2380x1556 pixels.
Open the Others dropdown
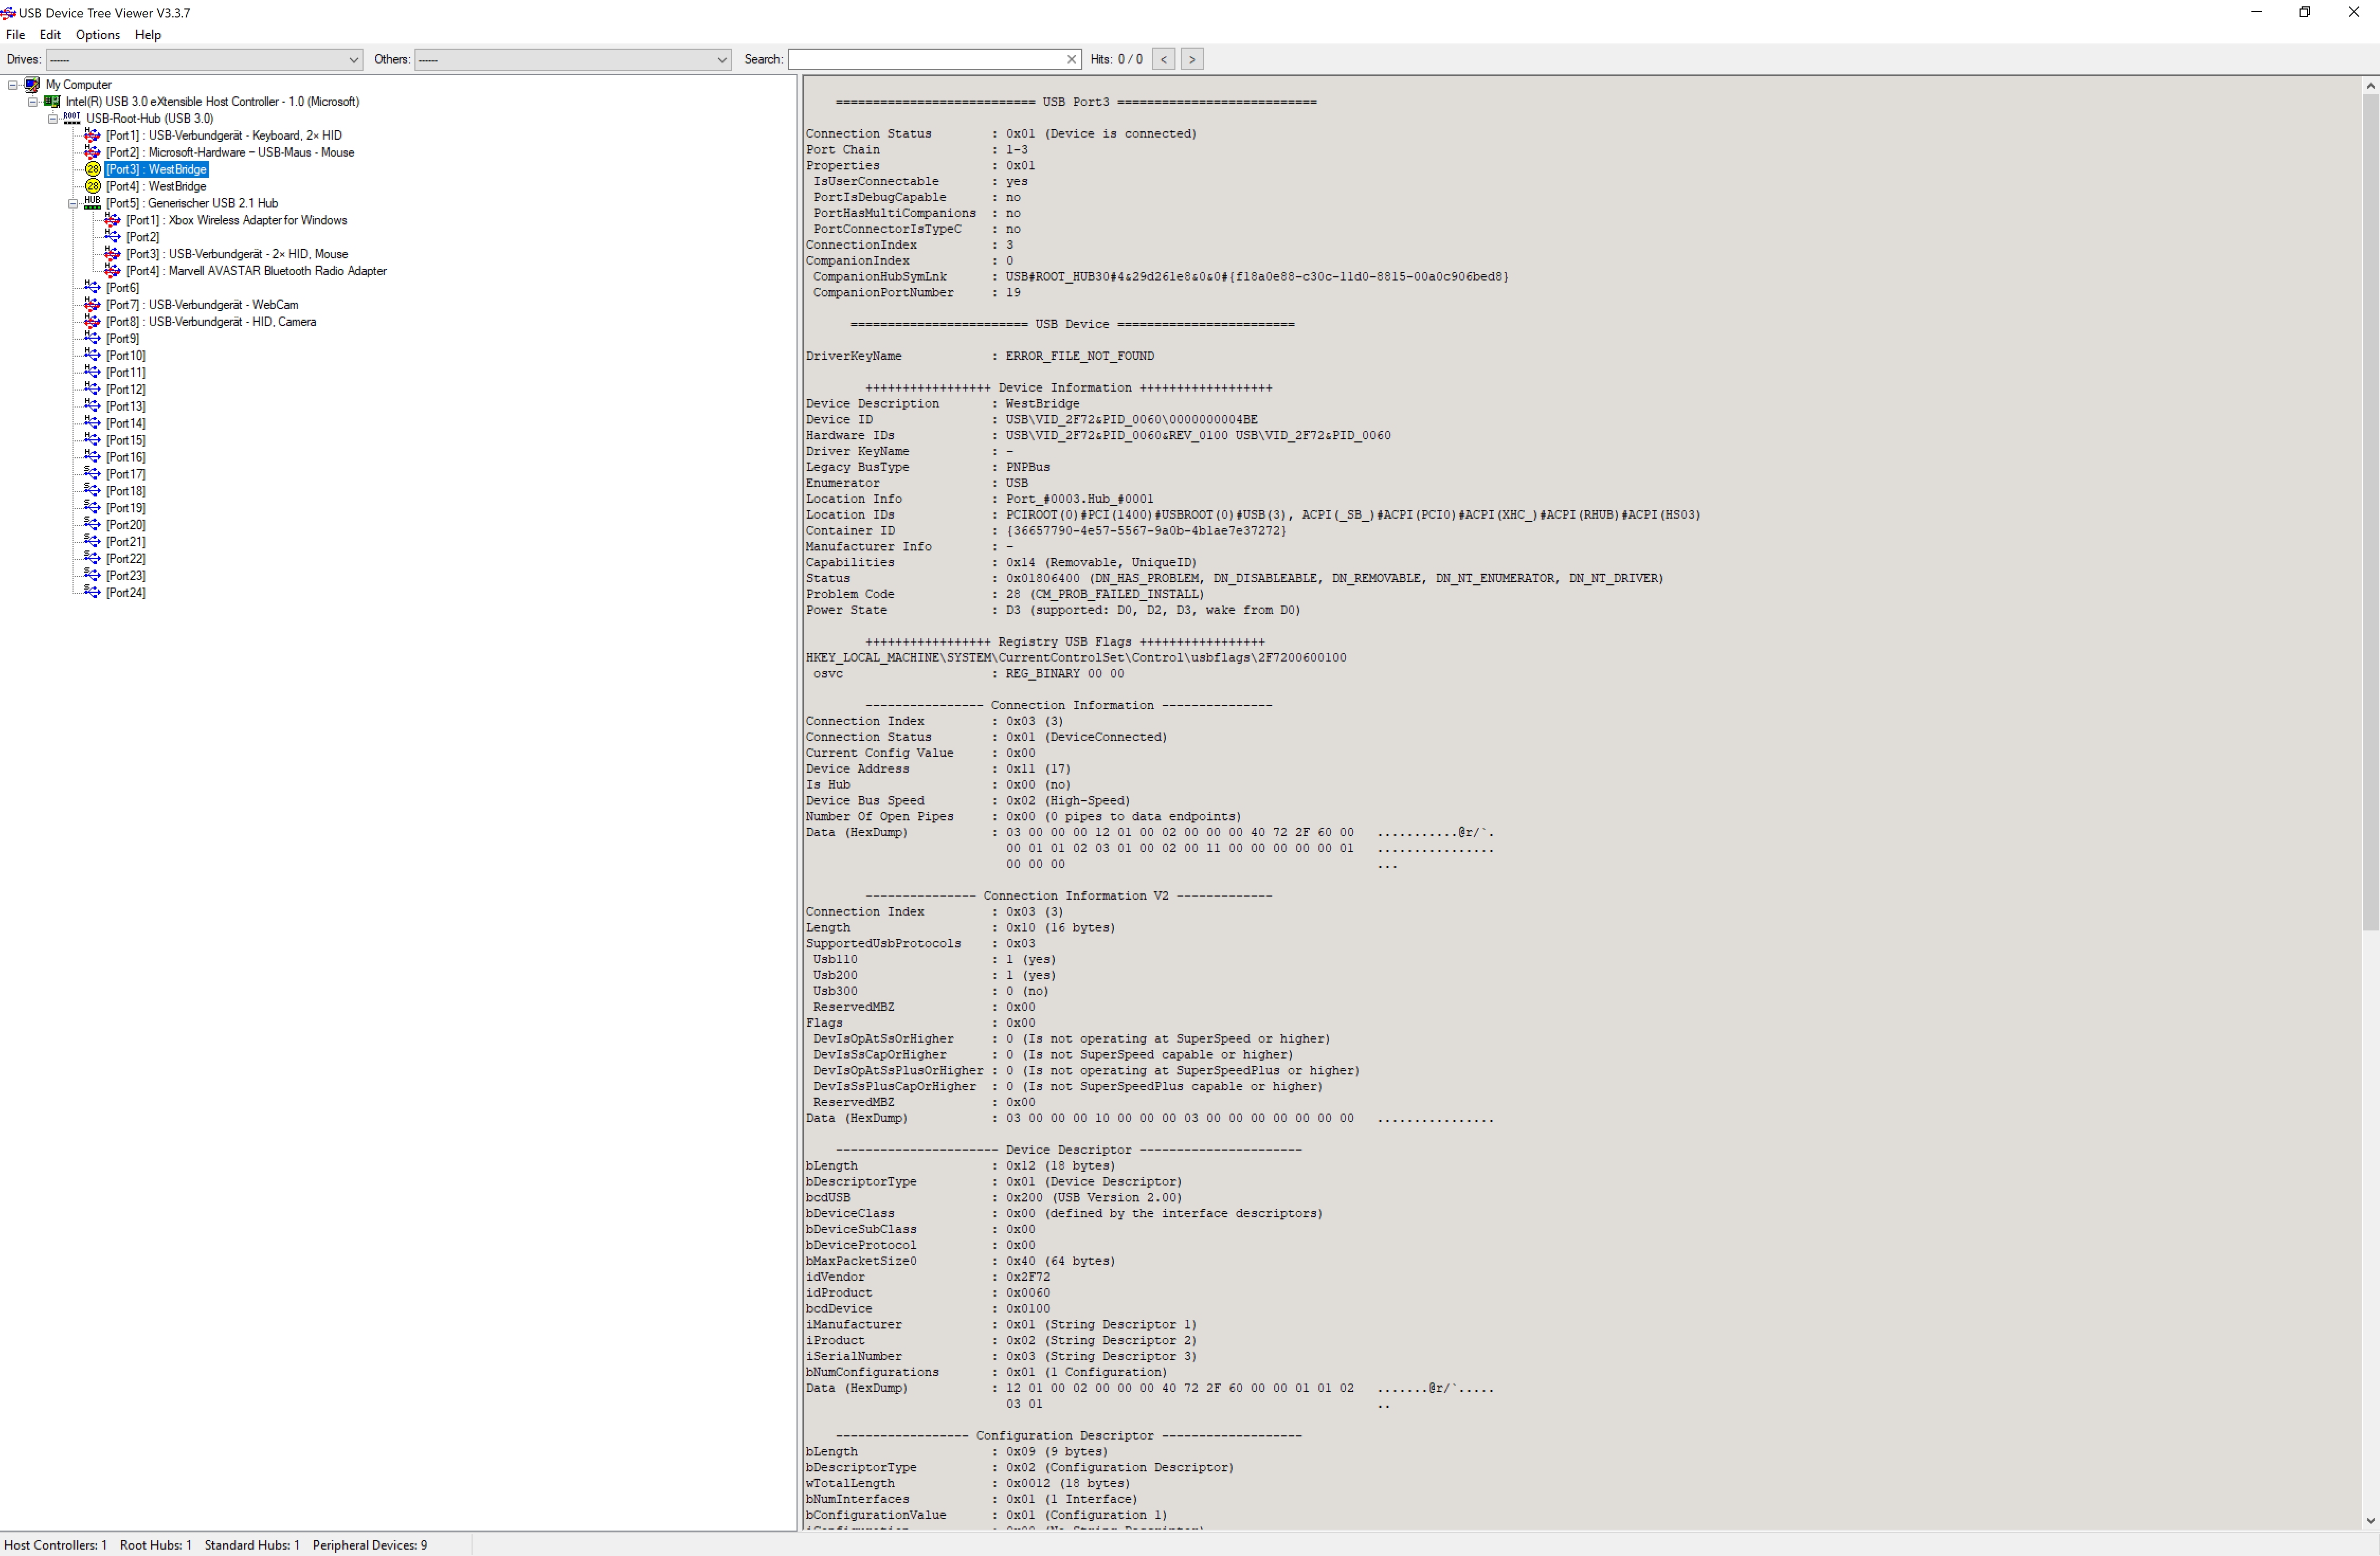click(722, 60)
